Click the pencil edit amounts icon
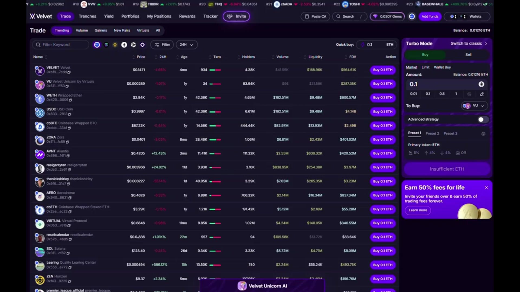Image resolution: width=520 pixels, height=292 pixels. 482,94
